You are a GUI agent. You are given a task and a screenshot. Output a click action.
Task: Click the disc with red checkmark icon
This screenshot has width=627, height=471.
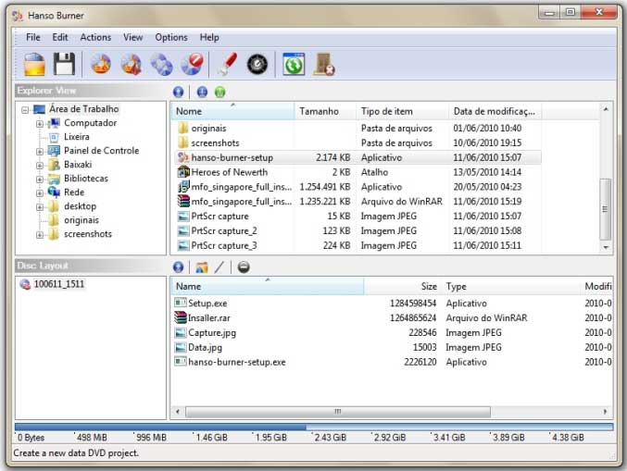coord(192,64)
